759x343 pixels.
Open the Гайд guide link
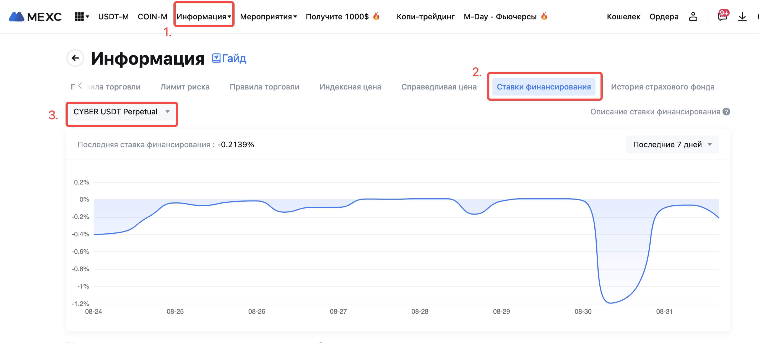[229, 58]
